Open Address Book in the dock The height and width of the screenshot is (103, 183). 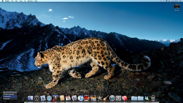62,98
